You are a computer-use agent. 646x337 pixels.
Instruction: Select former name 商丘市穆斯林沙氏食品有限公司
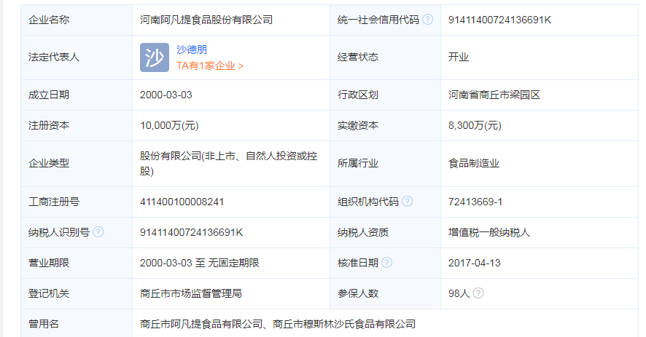pyautogui.click(x=344, y=324)
